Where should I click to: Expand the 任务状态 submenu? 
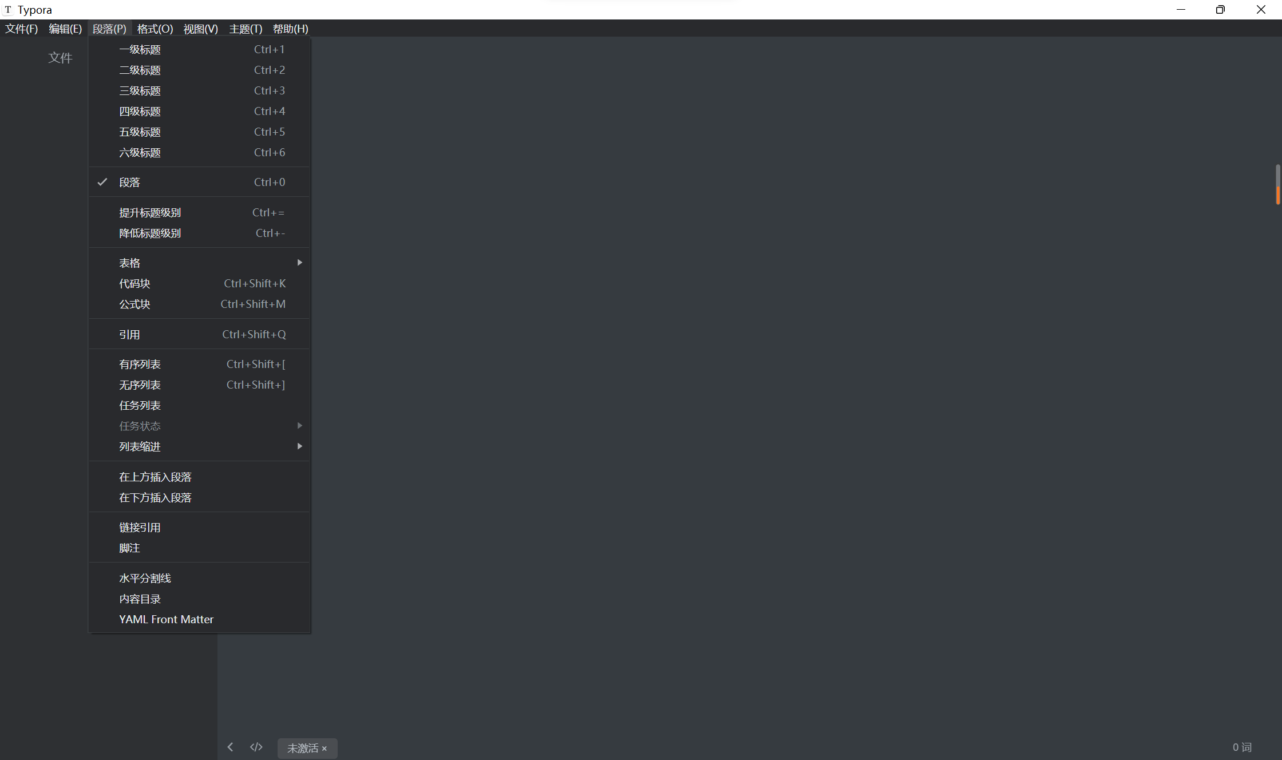click(199, 426)
